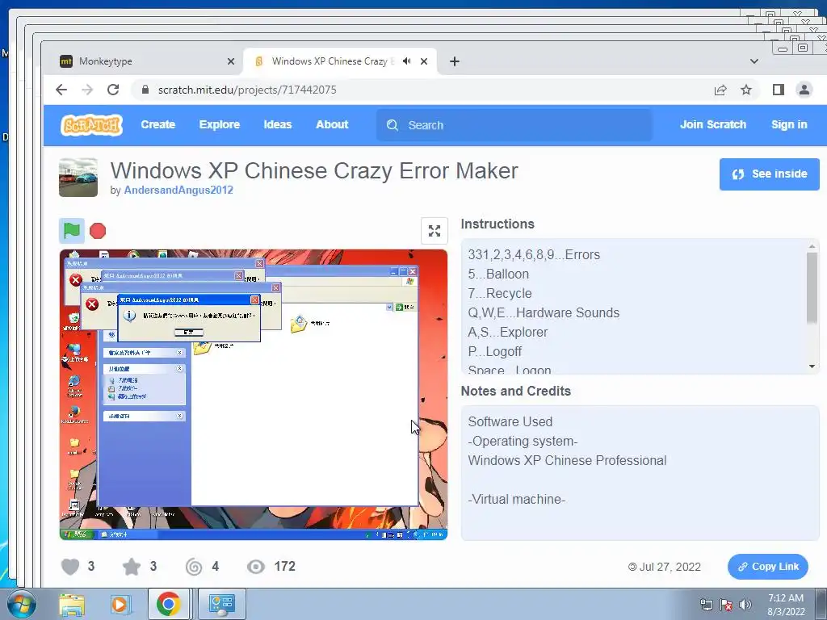The image size is (827, 620).
Task: Click the See inside button
Action: tap(769, 174)
